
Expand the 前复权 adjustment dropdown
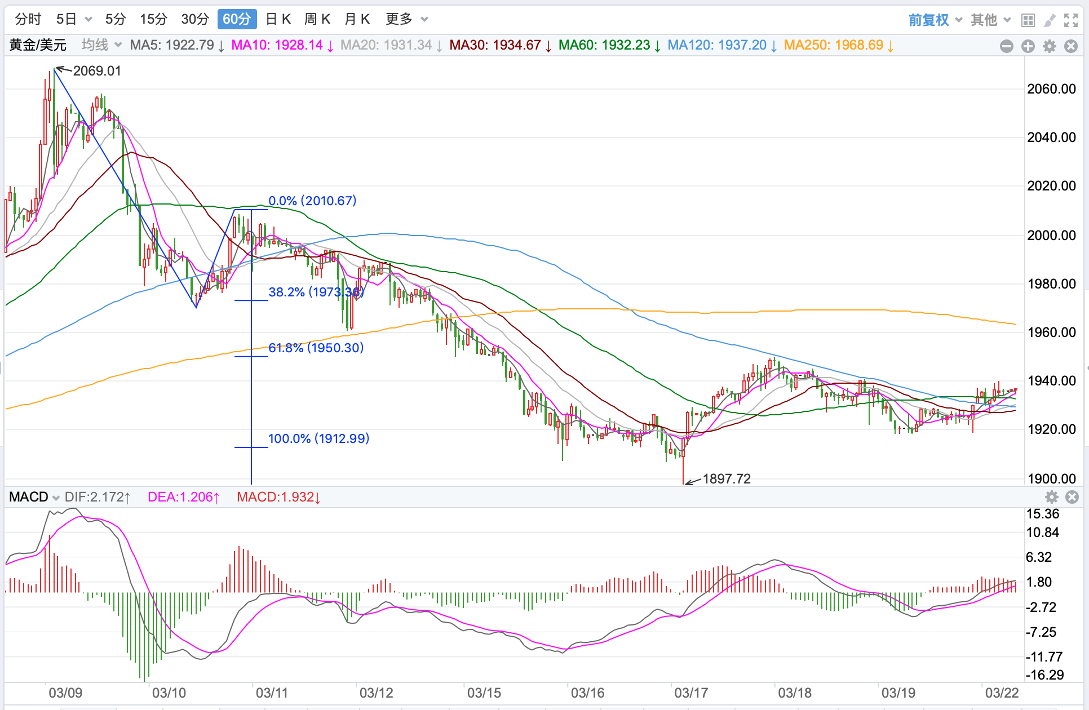pyautogui.click(x=935, y=20)
